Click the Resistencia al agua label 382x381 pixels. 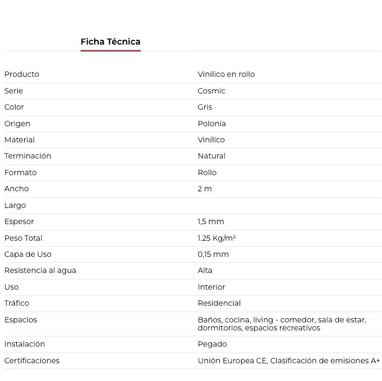(x=40, y=270)
